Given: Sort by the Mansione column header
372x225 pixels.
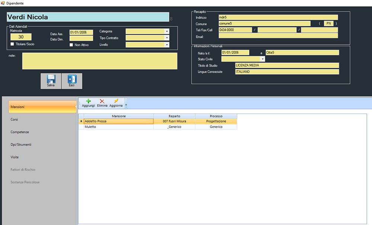Looking at the screenshot, I should pos(119,116).
